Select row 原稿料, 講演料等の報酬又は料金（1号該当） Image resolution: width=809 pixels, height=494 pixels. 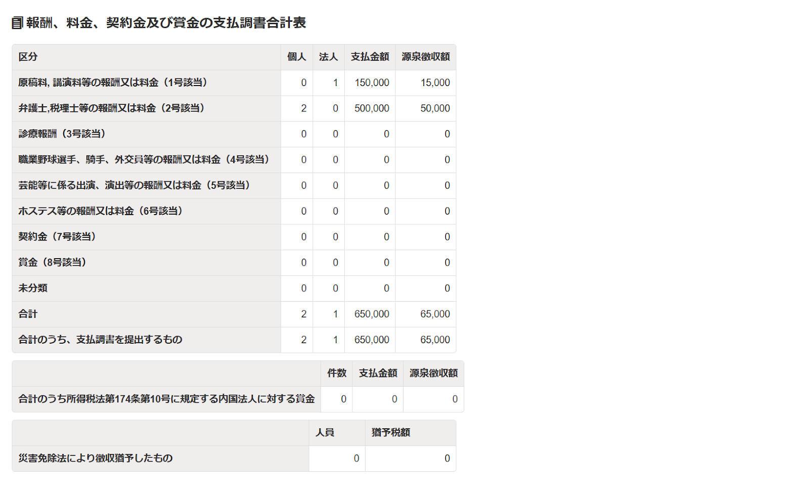pyautogui.click(x=234, y=83)
